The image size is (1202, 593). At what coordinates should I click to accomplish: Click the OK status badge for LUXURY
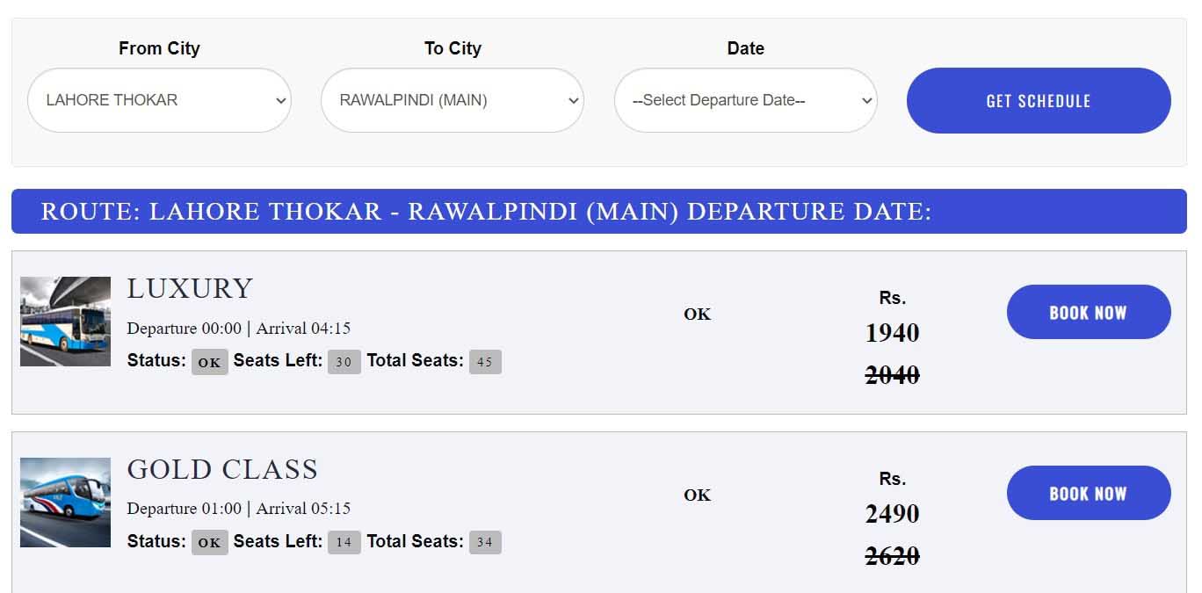tap(209, 362)
